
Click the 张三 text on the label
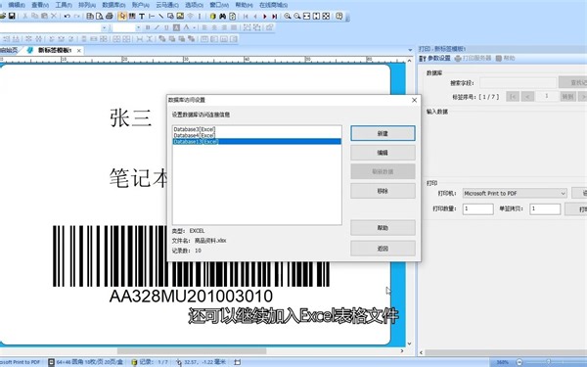[131, 117]
